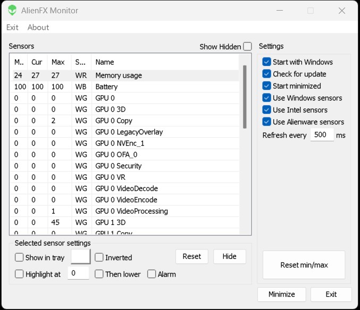Toggle the Then lower checkbox
The height and width of the screenshot is (310, 360).
tap(99, 274)
